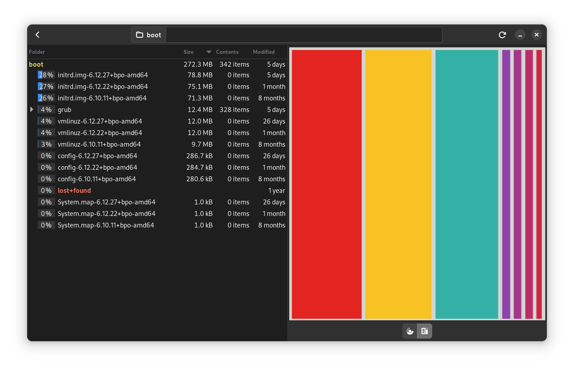Click the rescan refresh icon
Screen dimensions: 574x371
tap(502, 35)
